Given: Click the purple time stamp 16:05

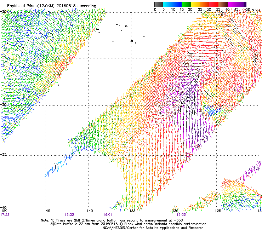Looking at the screenshot, I should pyautogui.click(x=181, y=215).
